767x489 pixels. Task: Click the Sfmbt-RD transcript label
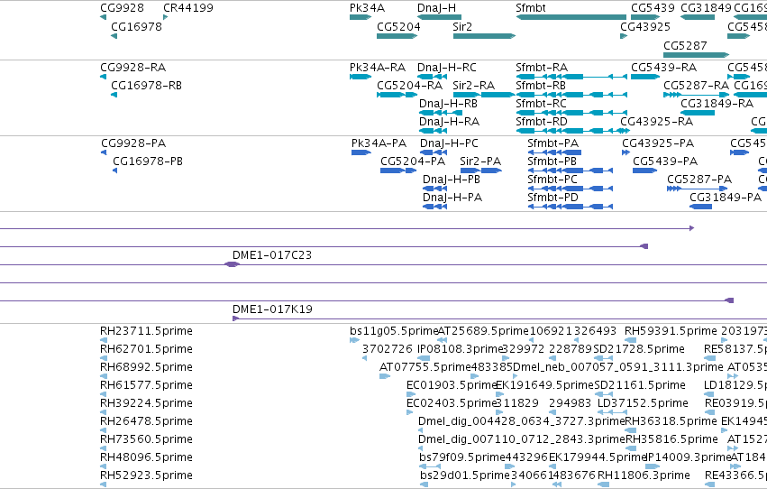point(542,122)
